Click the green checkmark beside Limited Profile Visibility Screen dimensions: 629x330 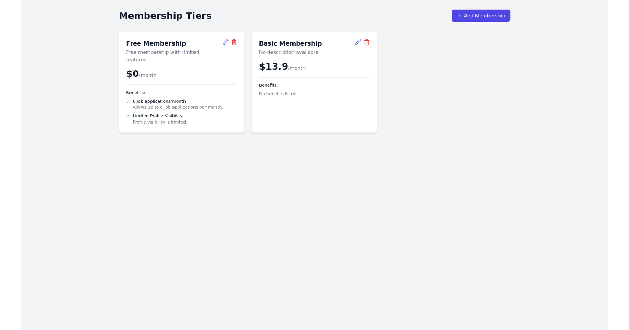click(x=128, y=116)
